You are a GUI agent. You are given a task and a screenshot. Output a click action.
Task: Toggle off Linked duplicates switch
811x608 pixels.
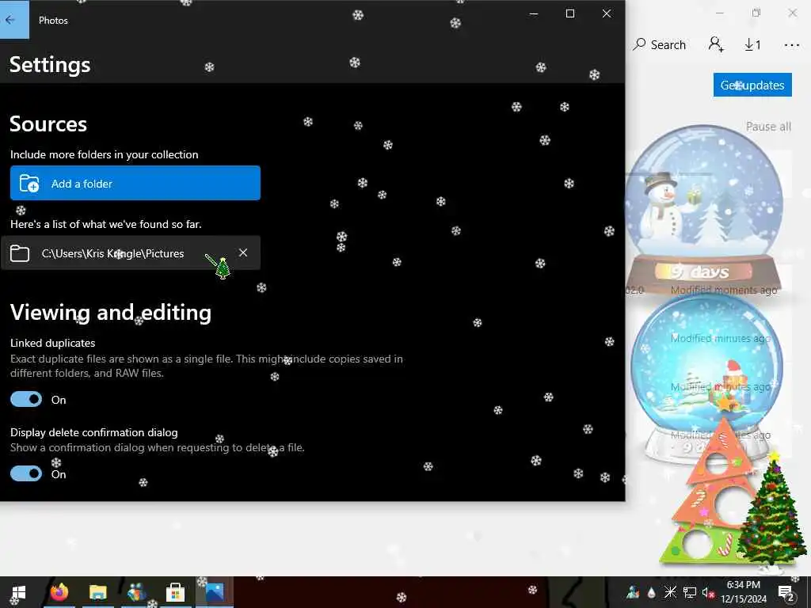[26, 399]
